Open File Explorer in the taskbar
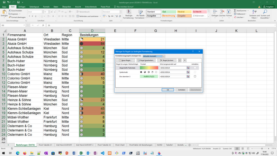277x156 pixels. click(32, 153)
